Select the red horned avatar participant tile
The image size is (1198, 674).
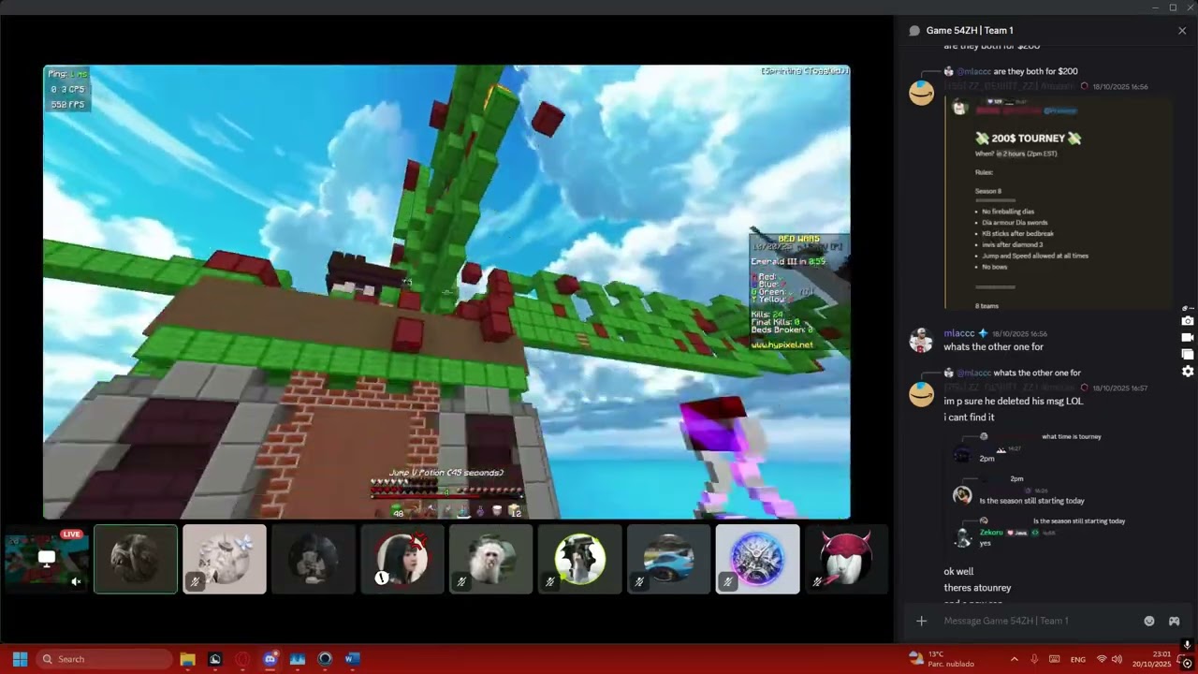tap(847, 559)
